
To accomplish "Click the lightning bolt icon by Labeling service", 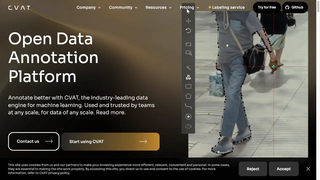I will [210, 7].
